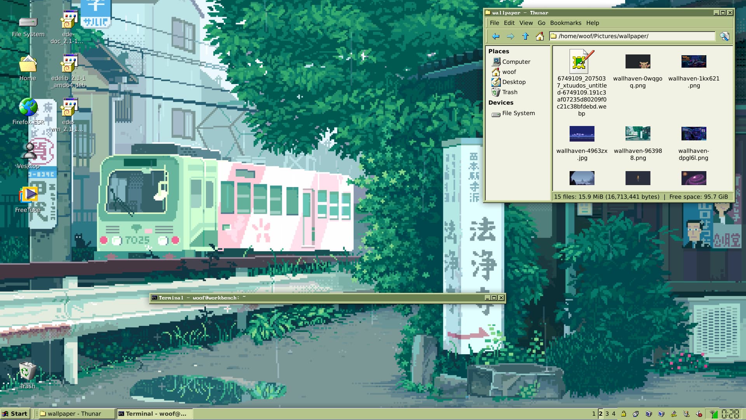This screenshot has width=746, height=420.
Task: Click the '15 files: 15.9 MiB' status bar text
Action: click(x=607, y=197)
